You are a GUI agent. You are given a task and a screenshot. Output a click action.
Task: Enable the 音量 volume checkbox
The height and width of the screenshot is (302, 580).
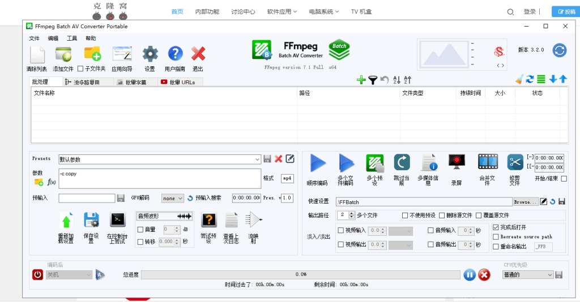coord(140,230)
